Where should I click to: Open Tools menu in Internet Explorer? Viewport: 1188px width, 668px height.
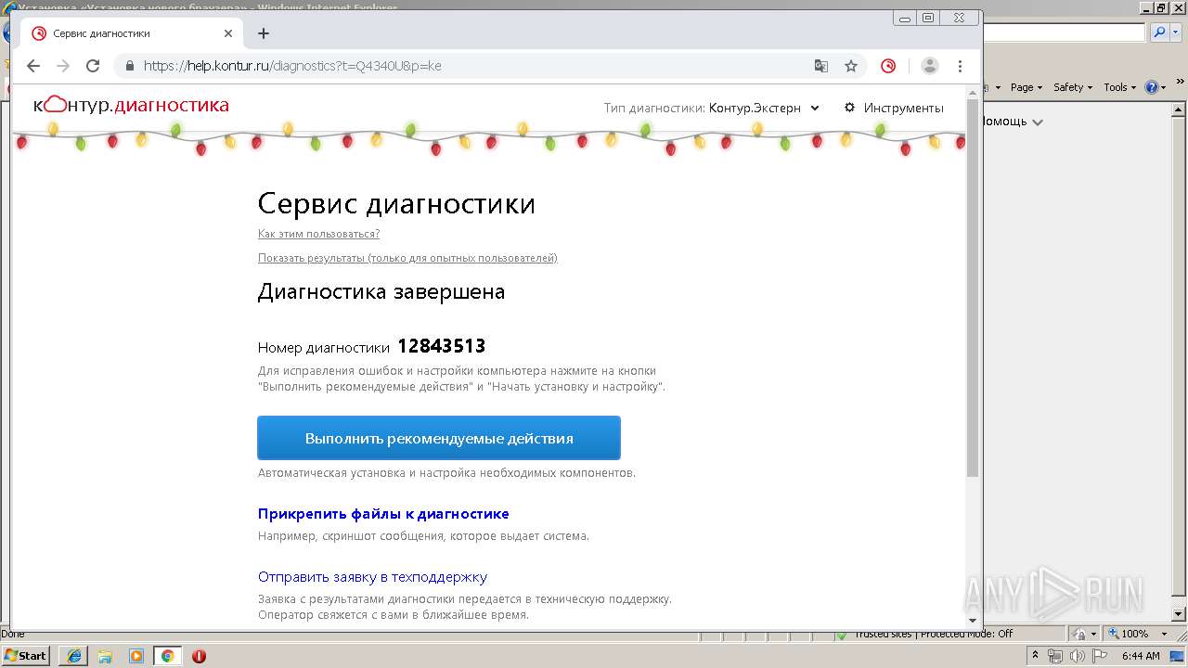[x=1120, y=87]
